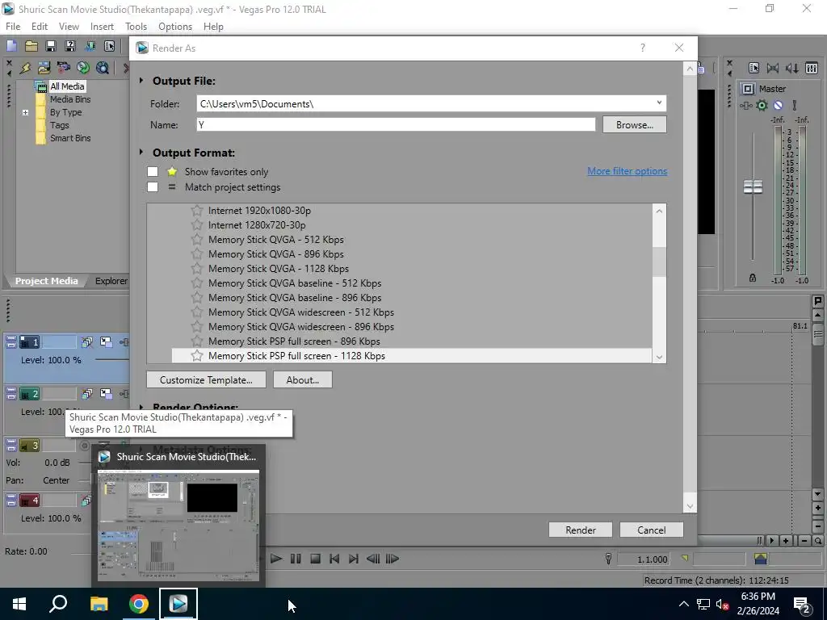The height and width of the screenshot is (620, 827).
Task: Switch to the Project Media tab
Action: coord(46,281)
